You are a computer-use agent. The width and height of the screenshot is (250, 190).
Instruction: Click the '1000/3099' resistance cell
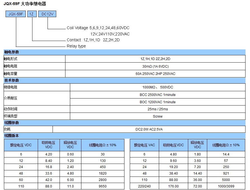point(226,186)
